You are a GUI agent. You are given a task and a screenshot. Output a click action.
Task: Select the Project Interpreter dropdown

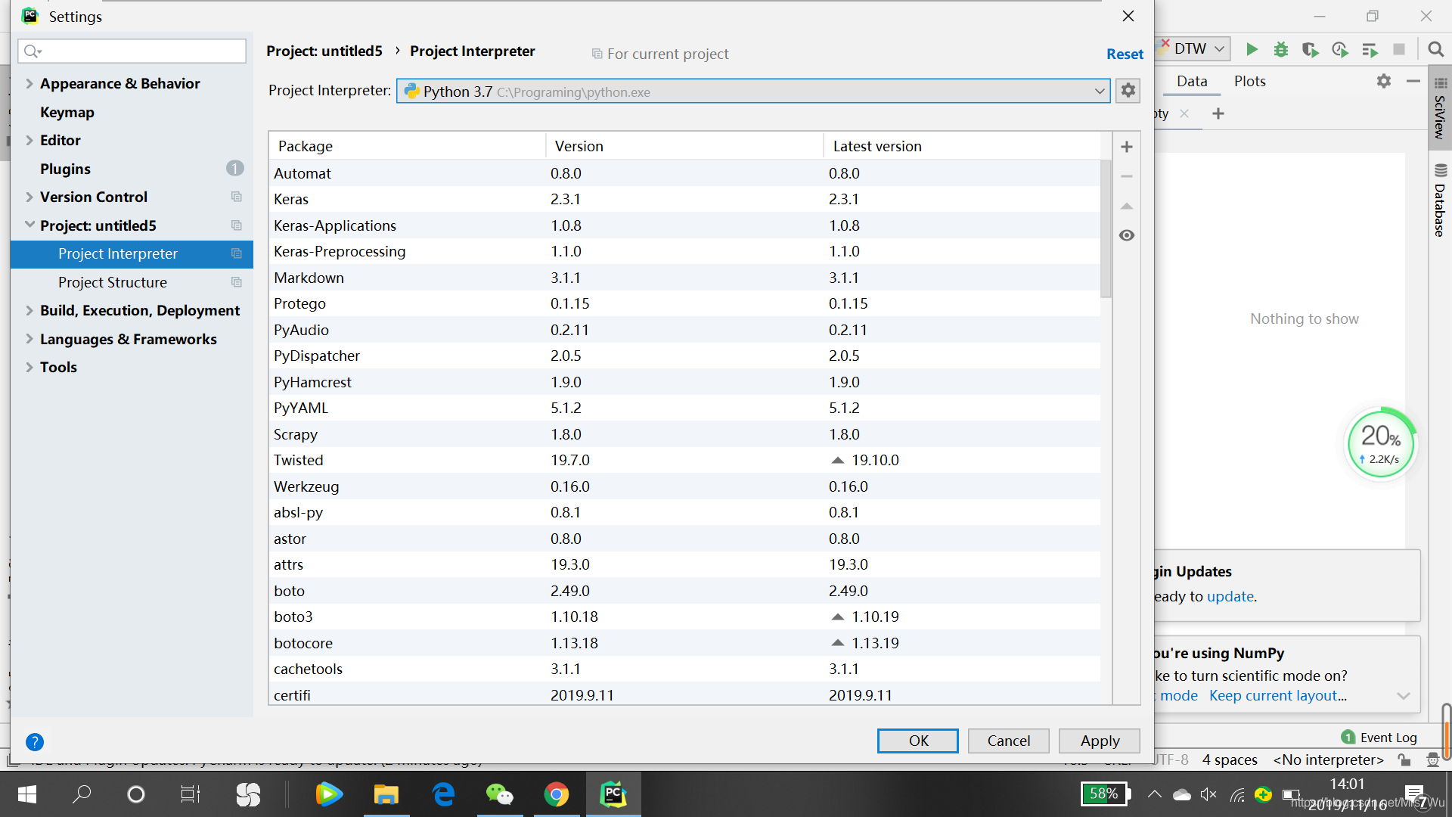pos(752,91)
